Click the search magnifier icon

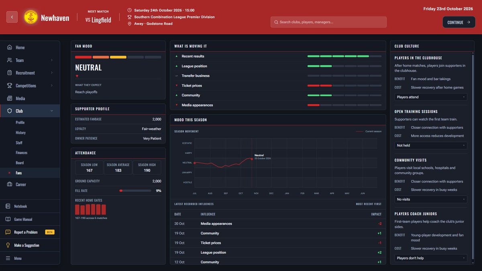coord(276,22)
